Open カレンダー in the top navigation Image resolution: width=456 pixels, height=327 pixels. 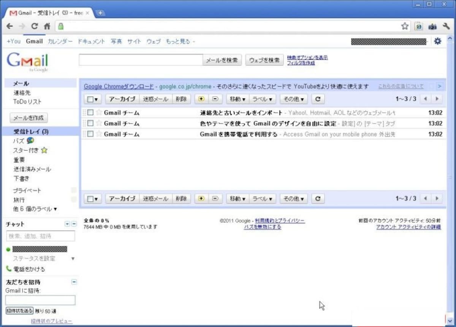click(x=60, y=41)
